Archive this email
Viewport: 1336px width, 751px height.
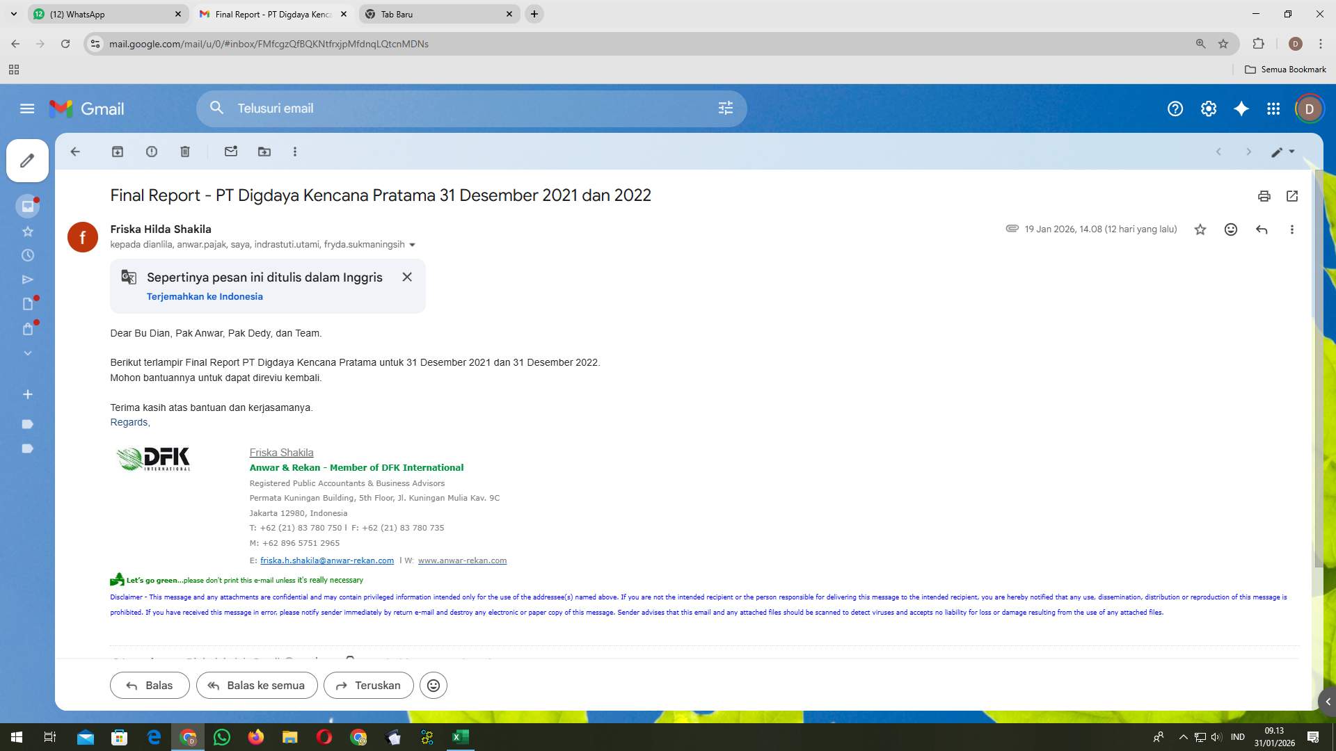coord(118,152)
